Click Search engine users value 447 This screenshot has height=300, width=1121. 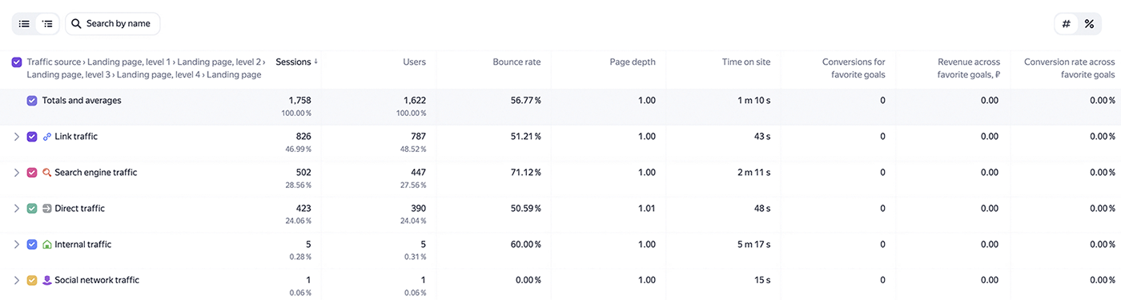[x=418, y=173]
